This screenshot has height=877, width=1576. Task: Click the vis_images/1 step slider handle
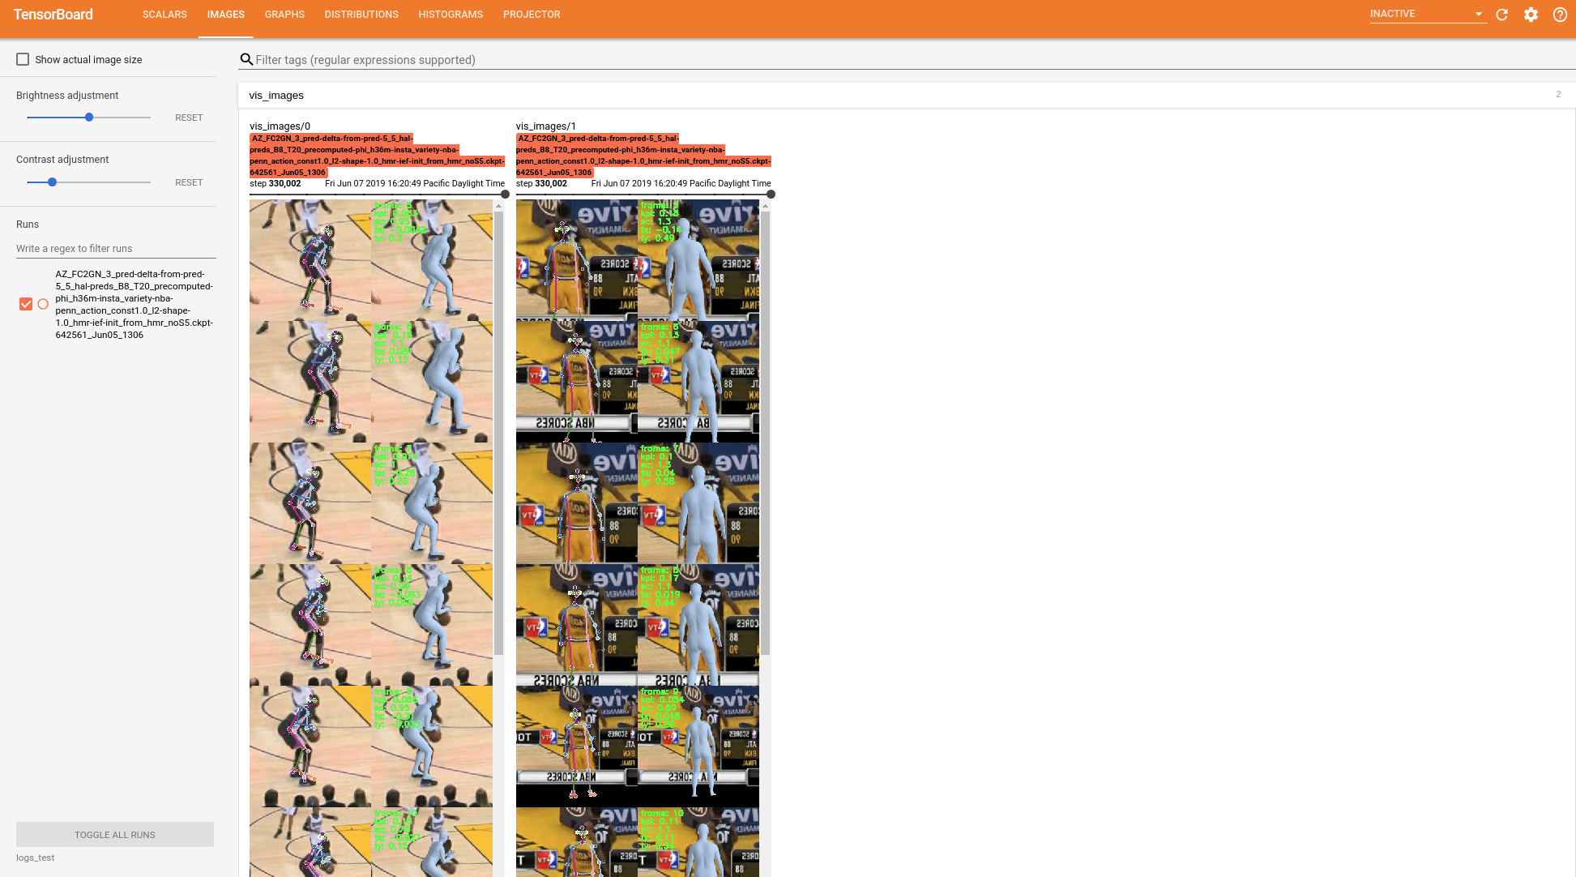click(771, 195)
